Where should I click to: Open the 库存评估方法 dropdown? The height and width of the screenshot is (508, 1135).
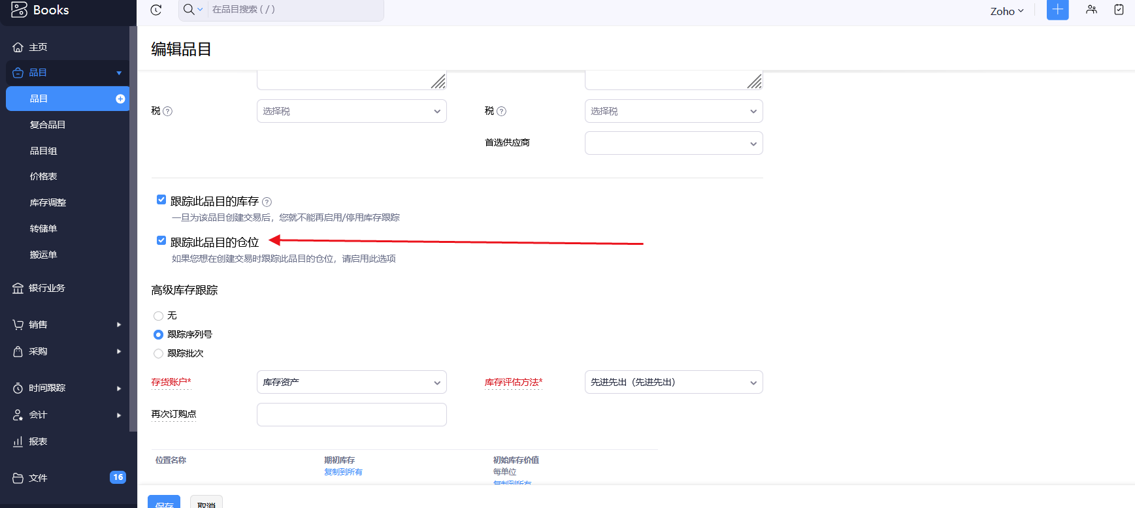(x=673, y=382)
